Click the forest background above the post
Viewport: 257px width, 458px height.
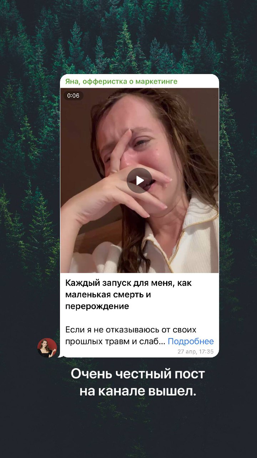coord(128,36)
